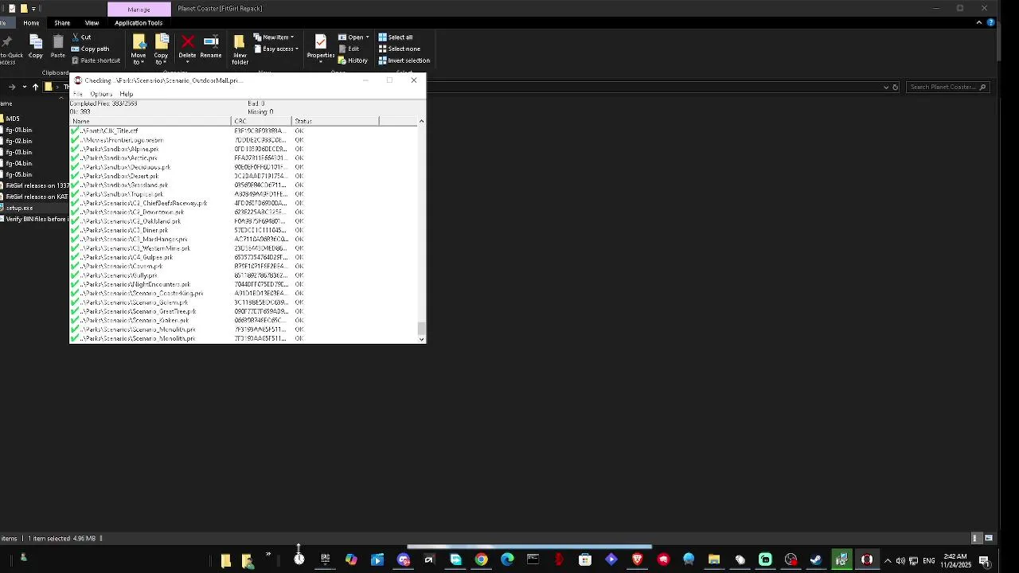Switch Explorer to details view icon
Viewport: 1019px width, 573px height.
[975, 539]
